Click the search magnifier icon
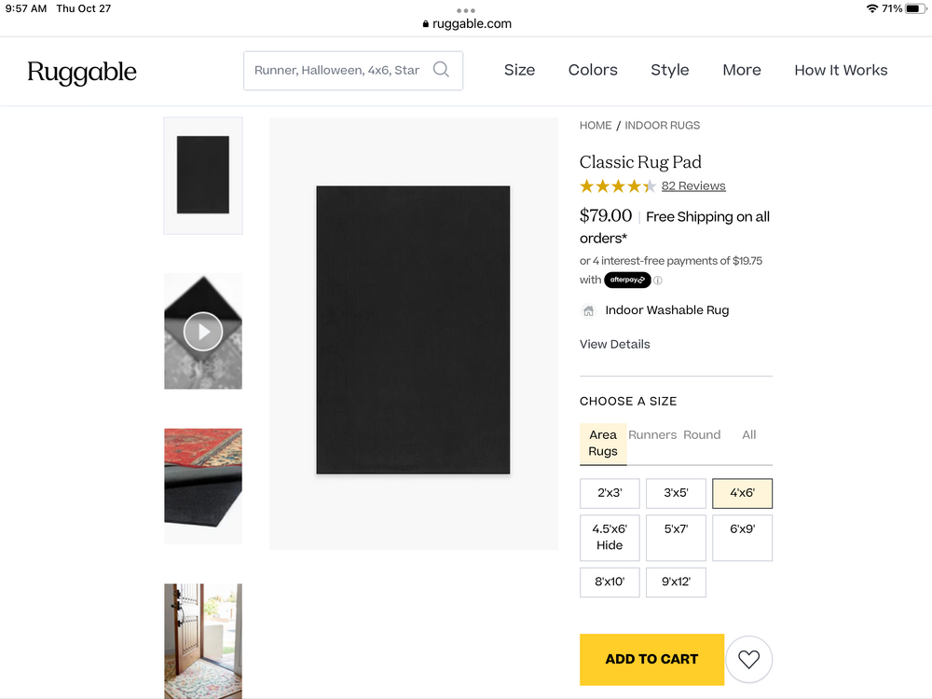 pyautogui.click(x=441, y=70)
